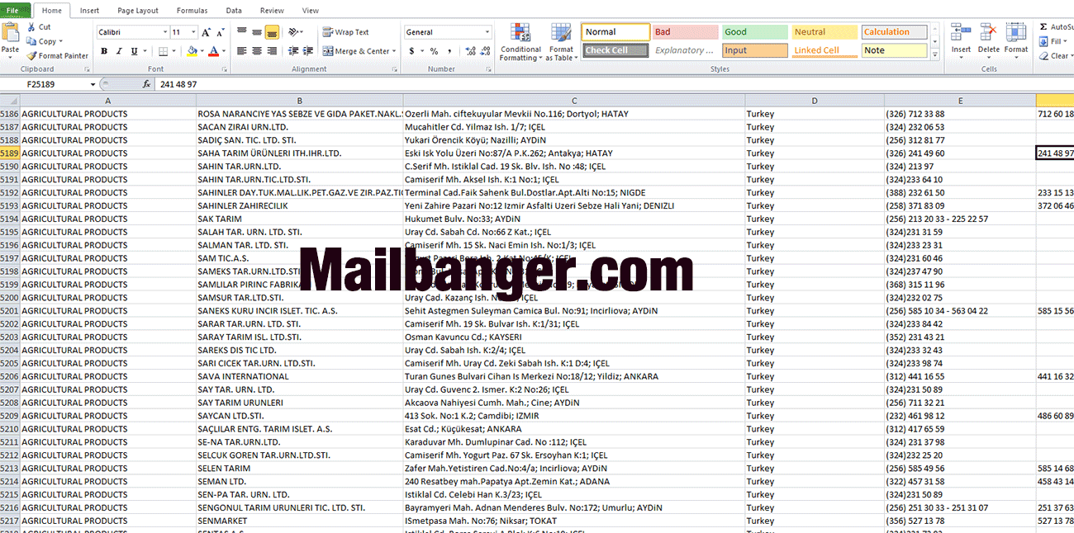Open Conditional Formatting menu
1074x533 pixels.
520,43
